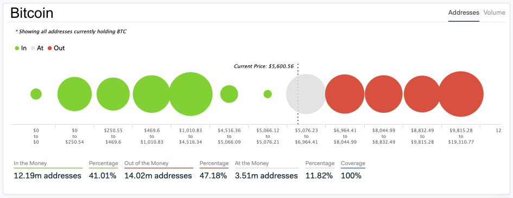Click the Coverage label

pos(353,163)
